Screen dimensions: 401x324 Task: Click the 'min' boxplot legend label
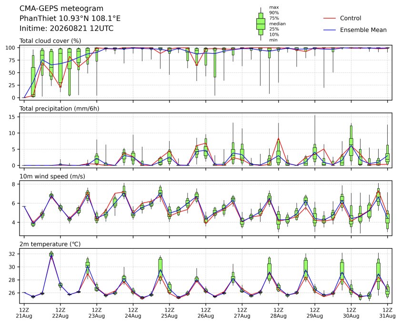click(273, 40)
